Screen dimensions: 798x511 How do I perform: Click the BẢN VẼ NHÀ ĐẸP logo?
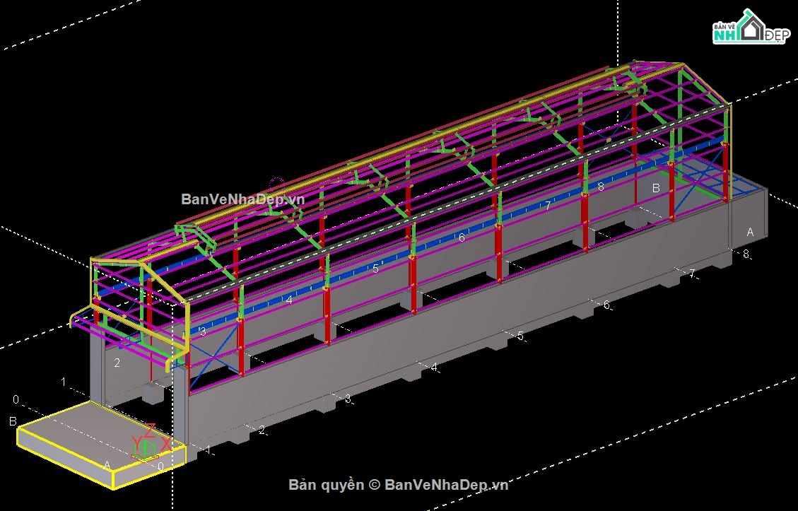(749, 26)
